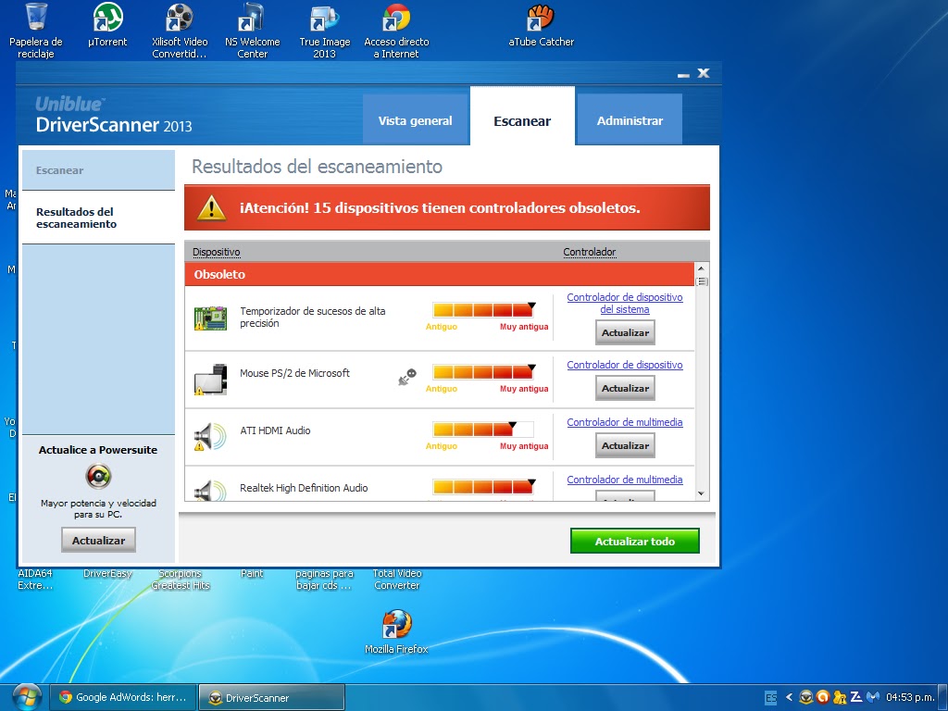Click Actualizar for Temporizador de sucesos
Viewport: 948px width, 711px height.
point(625,332)
